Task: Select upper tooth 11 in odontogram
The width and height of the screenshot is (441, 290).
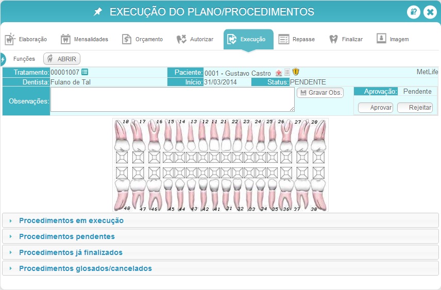Action: tap(214, 135)
